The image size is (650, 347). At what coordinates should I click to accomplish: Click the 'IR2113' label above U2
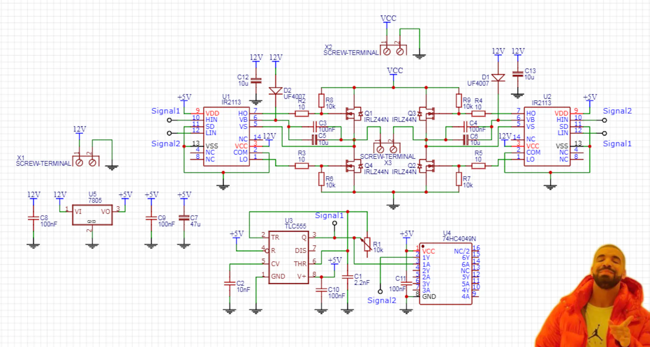point(541,103)
